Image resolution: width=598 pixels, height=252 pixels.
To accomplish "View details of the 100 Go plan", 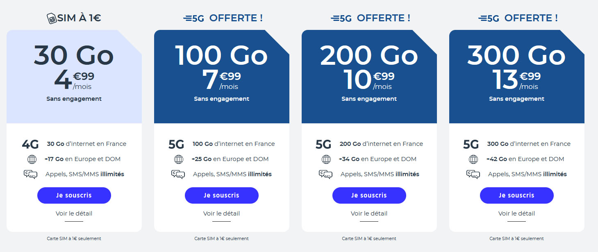I will pyautogui.click(x=222, y=213).
